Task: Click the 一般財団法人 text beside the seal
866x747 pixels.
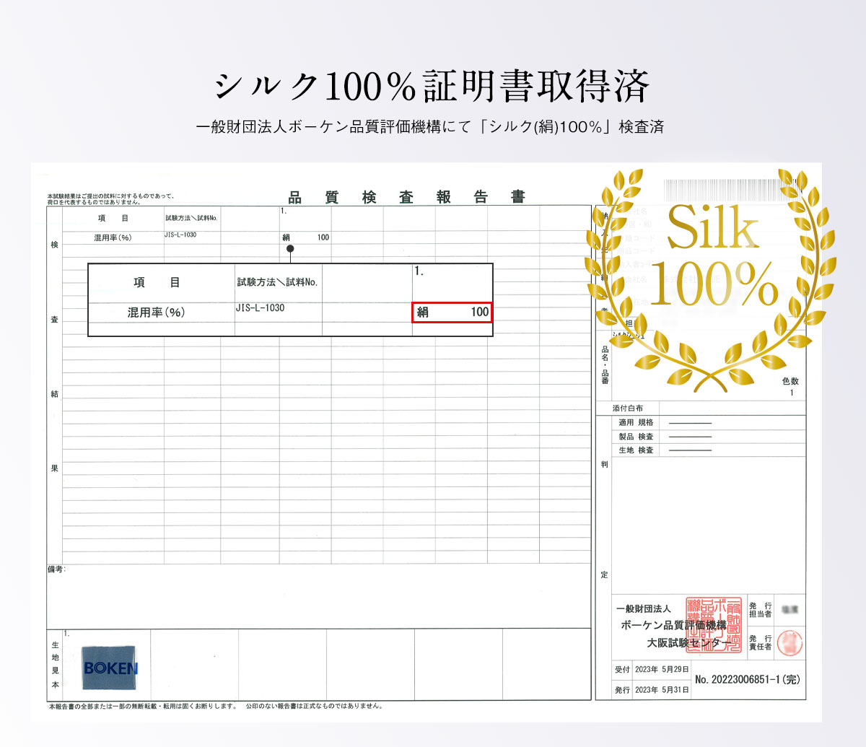Action: coord(644,609)
